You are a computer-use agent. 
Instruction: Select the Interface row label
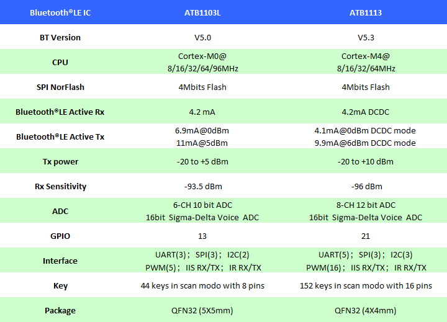pos(60,261)
